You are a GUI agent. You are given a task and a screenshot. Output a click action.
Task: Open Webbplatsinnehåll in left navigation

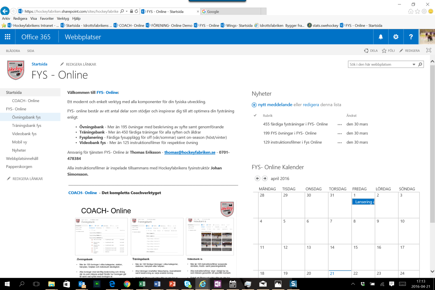click(22, 158)
